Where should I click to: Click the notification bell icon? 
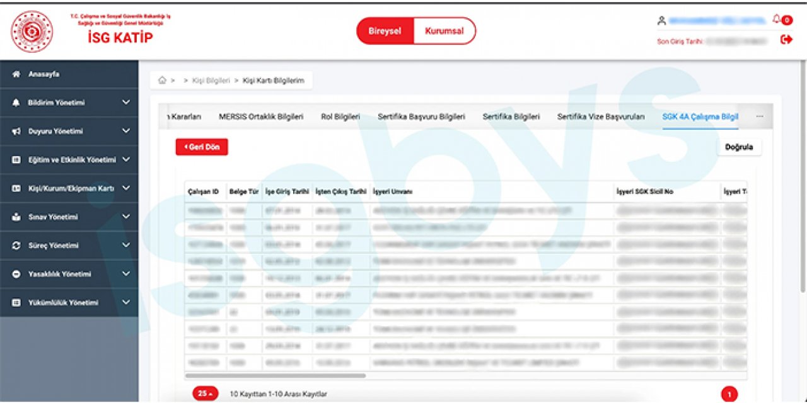(x=778, y=20)
